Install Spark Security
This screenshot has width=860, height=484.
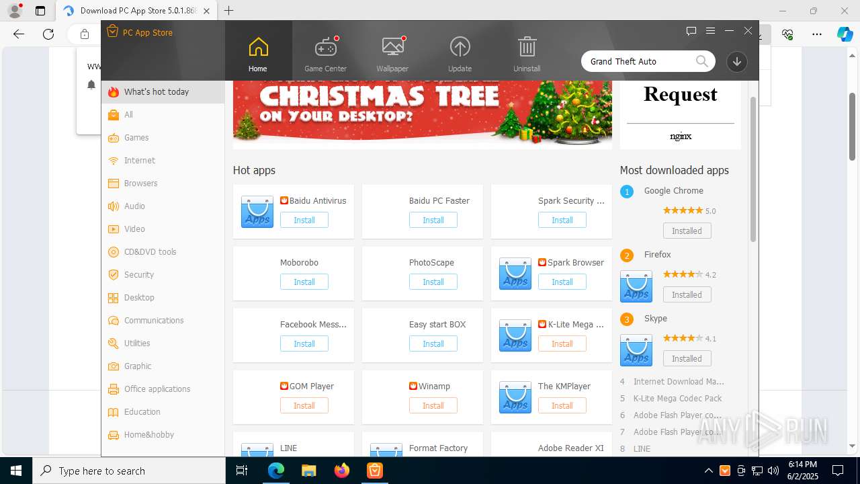tap(562, 220)
